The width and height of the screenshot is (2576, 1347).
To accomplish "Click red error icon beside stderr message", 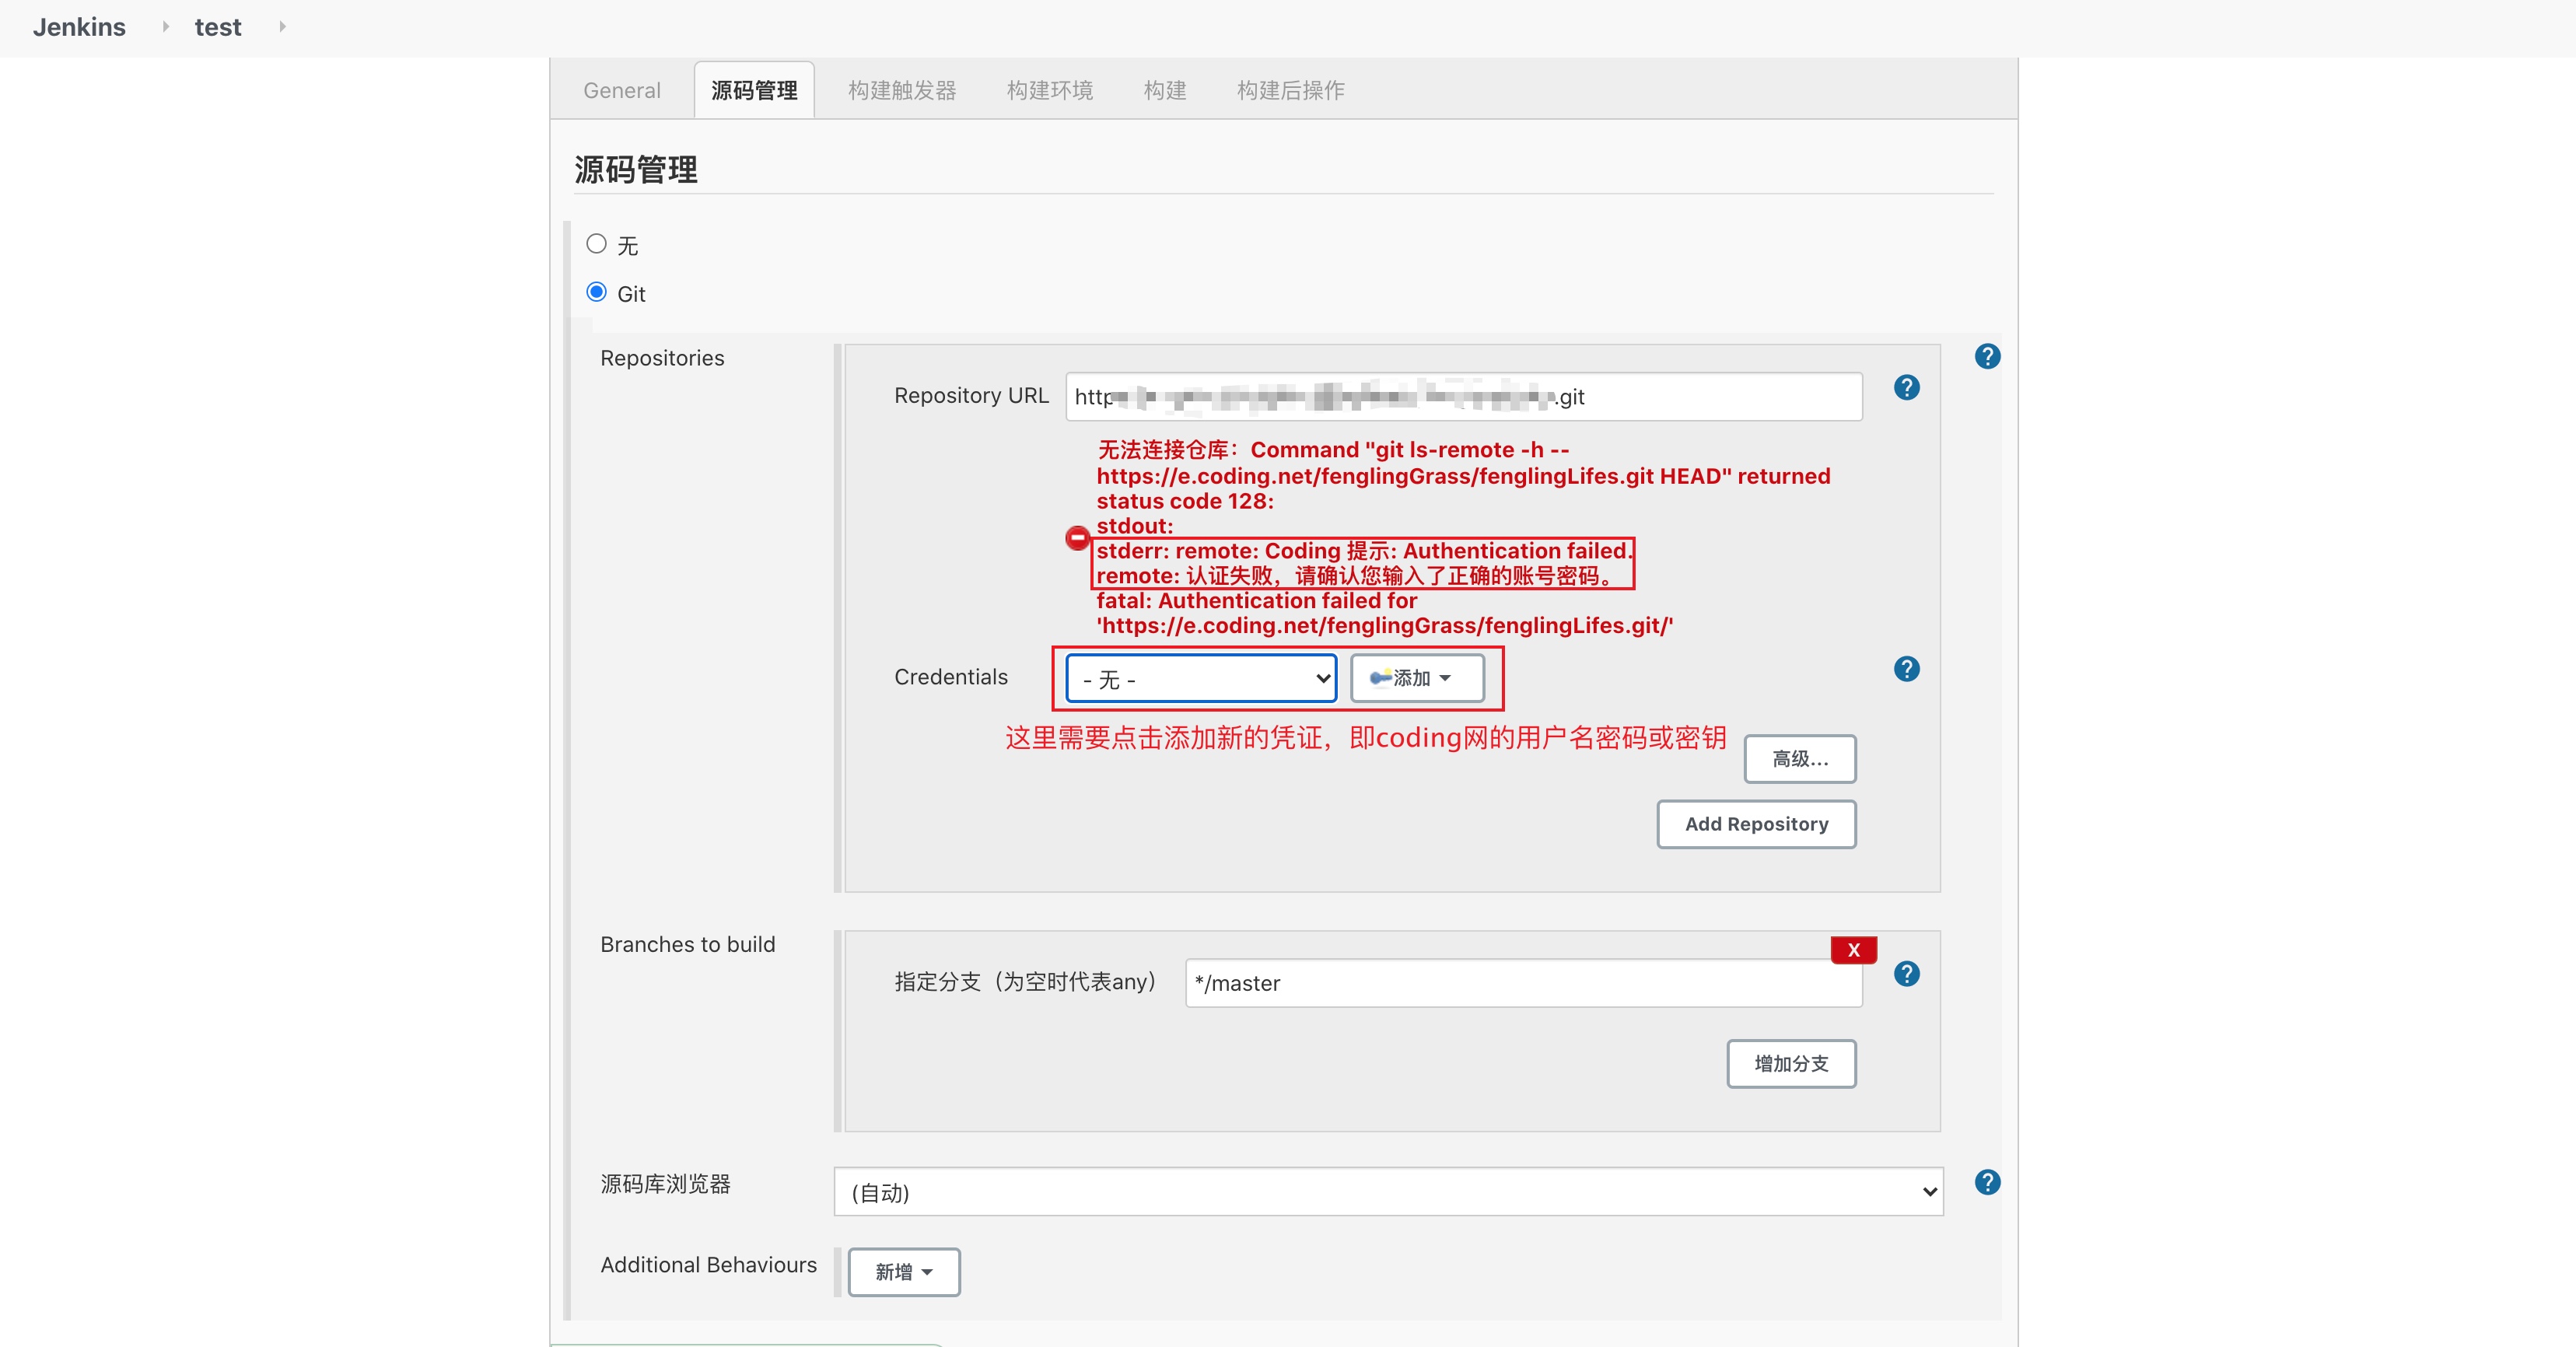I will 1077,538.
